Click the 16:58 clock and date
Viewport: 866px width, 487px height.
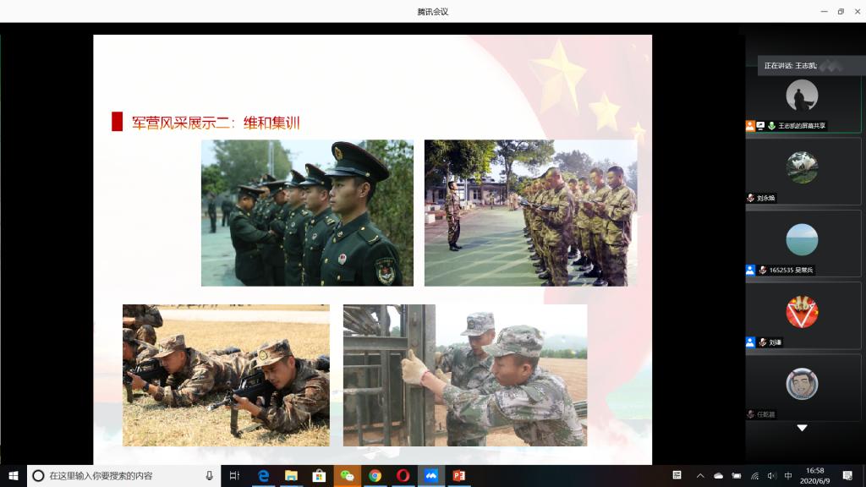point(815,476)
